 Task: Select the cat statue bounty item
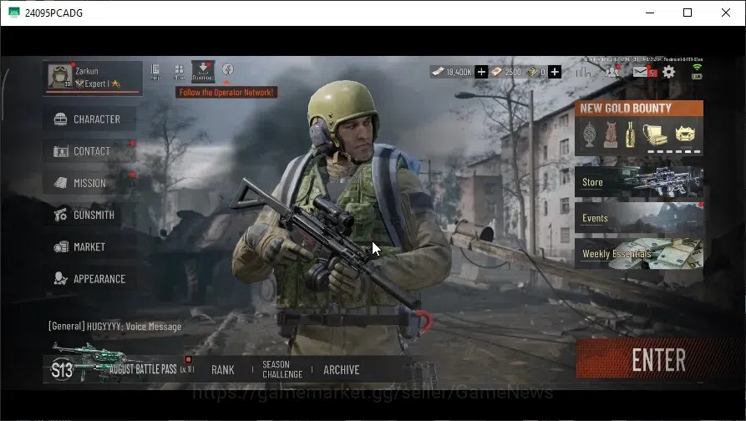(611, 134)
